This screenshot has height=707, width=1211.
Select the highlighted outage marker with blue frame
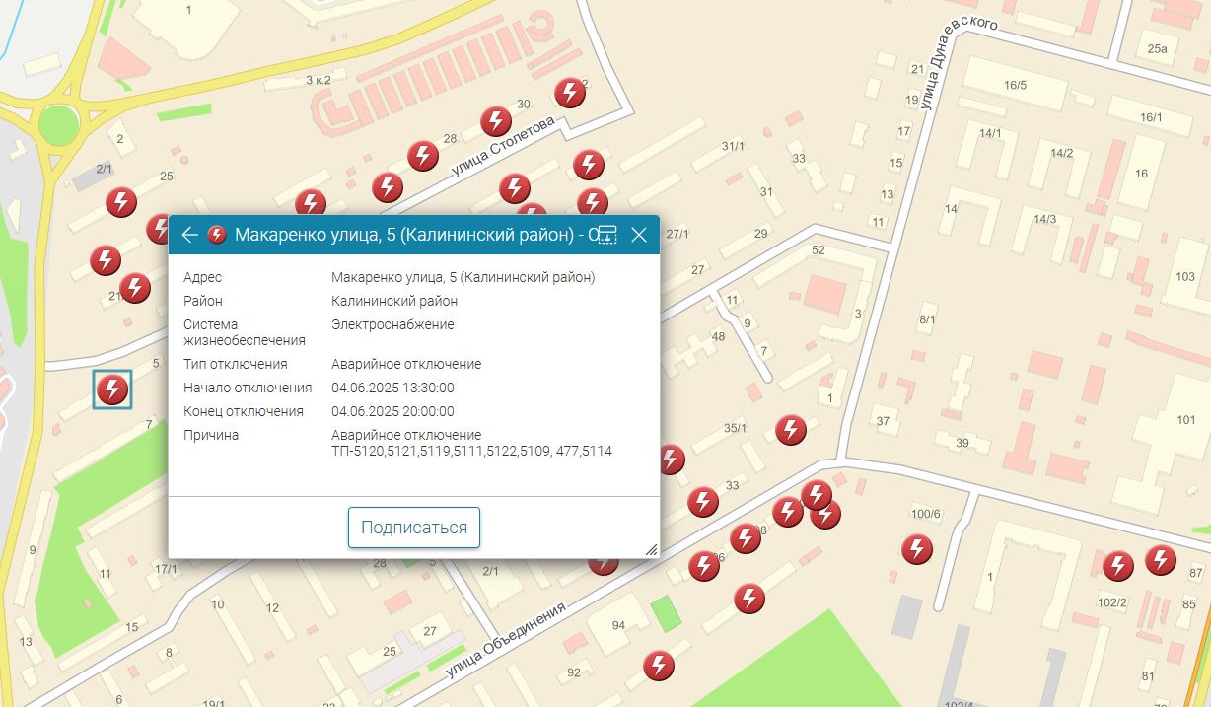tap(112, 389)
